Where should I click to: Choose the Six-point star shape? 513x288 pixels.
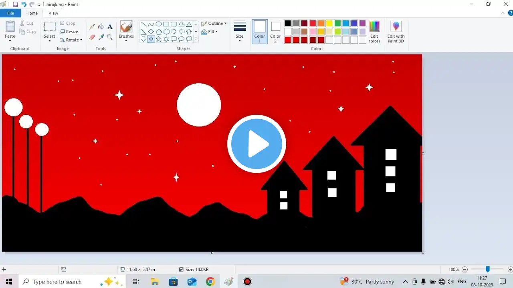click(x=166, y=39)
